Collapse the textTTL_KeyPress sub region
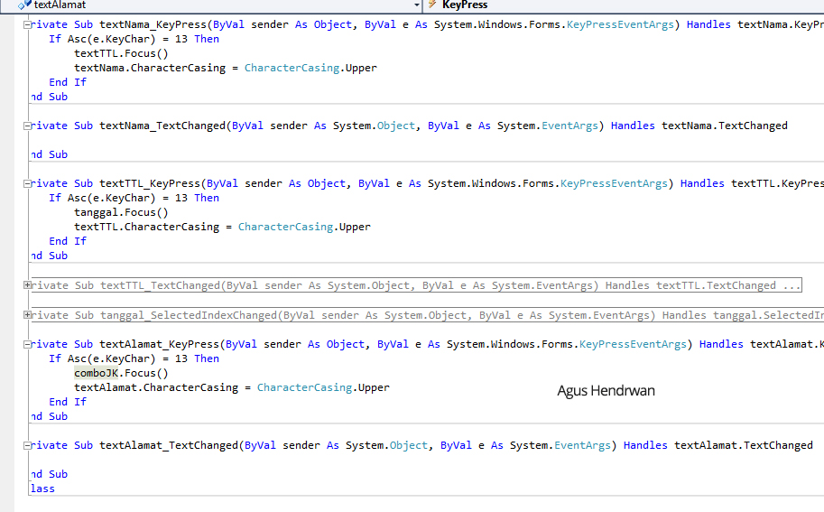 coord(27,183)
